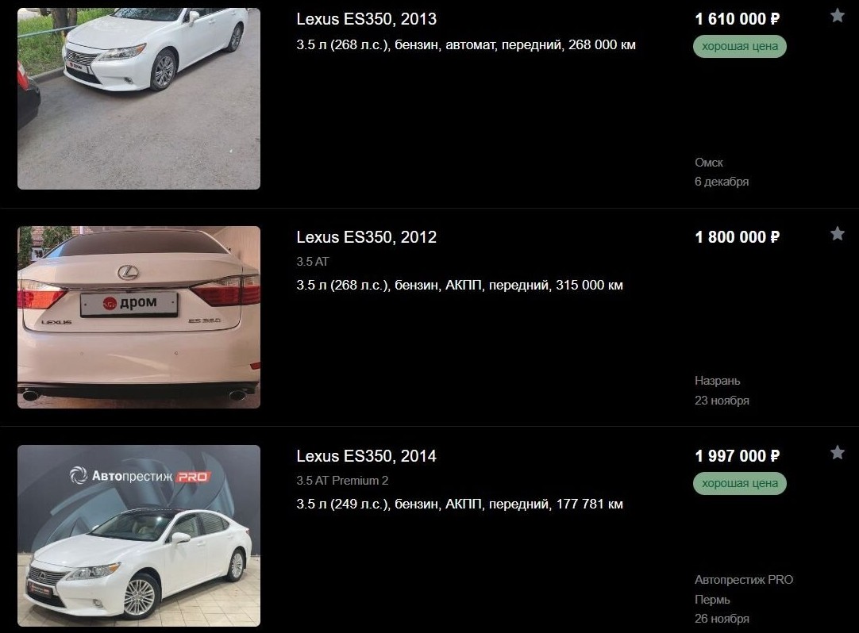Click the price 1 997 000 ₽
This screenshot has width=859, height=633.
[x=737, y=456]
